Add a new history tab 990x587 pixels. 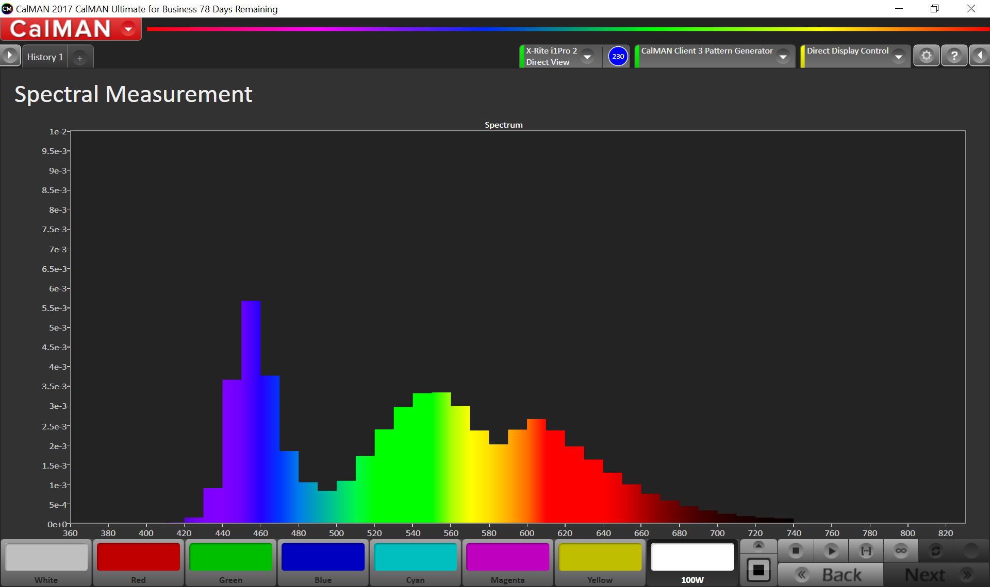coord(80,58)
